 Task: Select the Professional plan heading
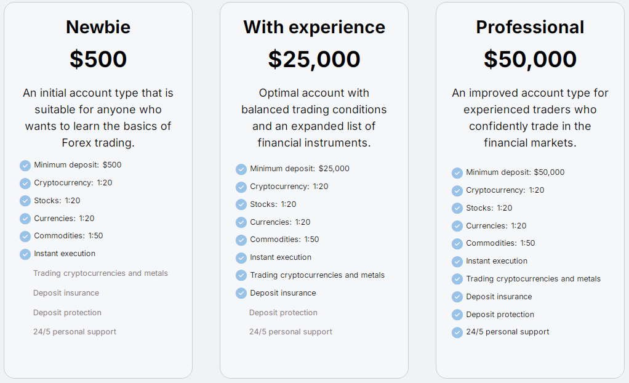(530, 27)
